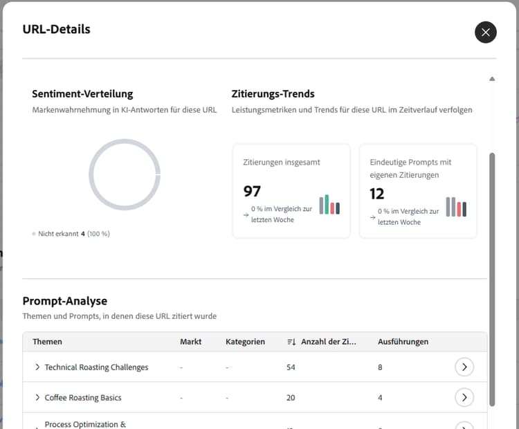
Task: Click the trend arrow under 12 prompts
Action: coord(373,217)
